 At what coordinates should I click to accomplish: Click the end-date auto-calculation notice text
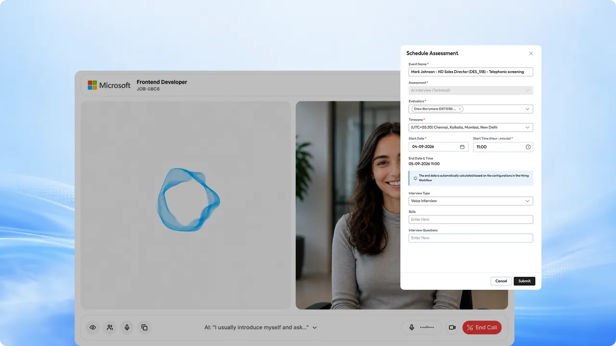click(474, 178)
